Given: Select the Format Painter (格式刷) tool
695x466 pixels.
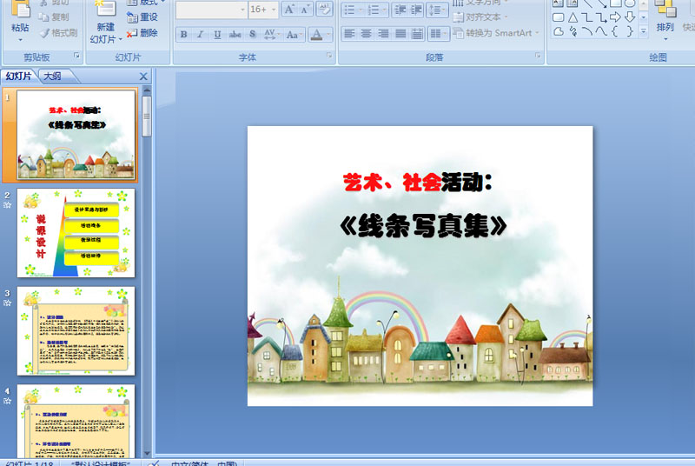Looking at the screenshot, I should [x=58, y=33].
